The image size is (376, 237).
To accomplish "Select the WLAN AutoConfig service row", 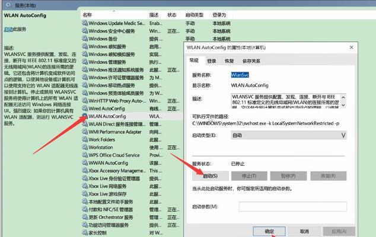I will tap(132, 116).
